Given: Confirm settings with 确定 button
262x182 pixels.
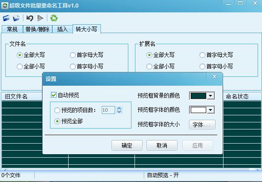Looking at the screenshot, I should [x=127, y=145].
